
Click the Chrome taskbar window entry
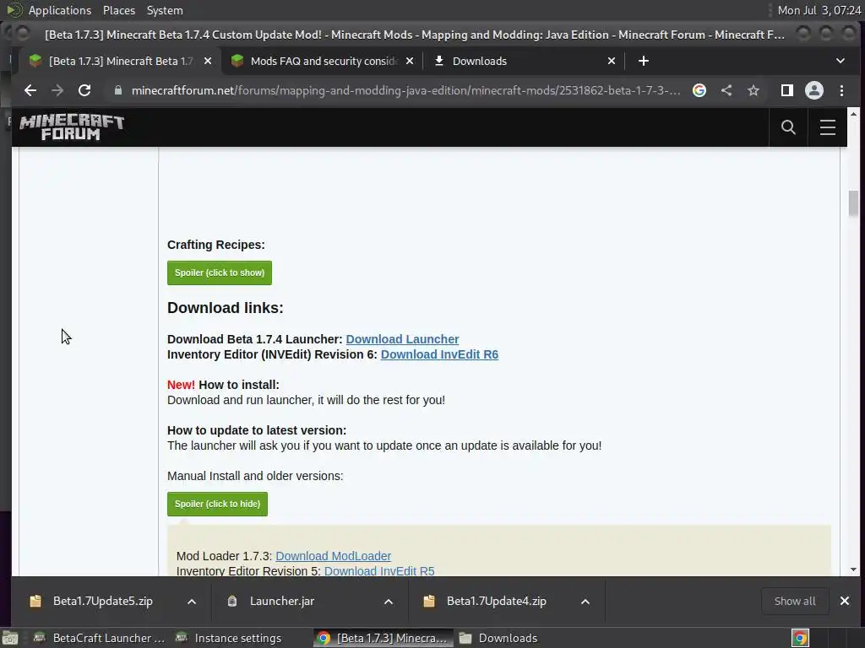click(x=384, y=638)
